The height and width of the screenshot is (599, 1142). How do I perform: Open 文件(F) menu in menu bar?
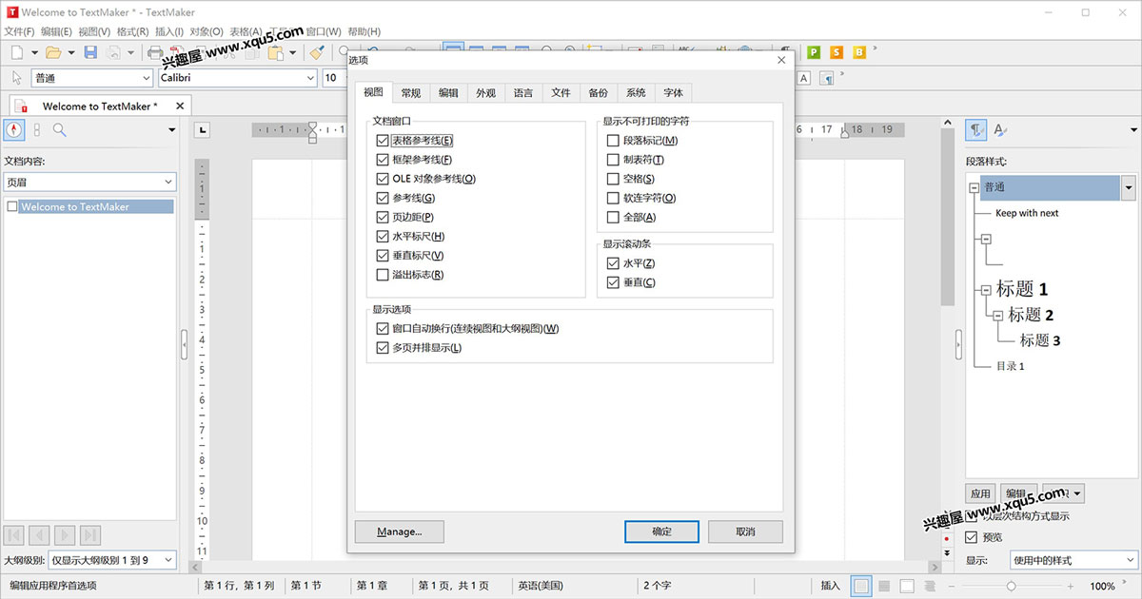[19, 31]
